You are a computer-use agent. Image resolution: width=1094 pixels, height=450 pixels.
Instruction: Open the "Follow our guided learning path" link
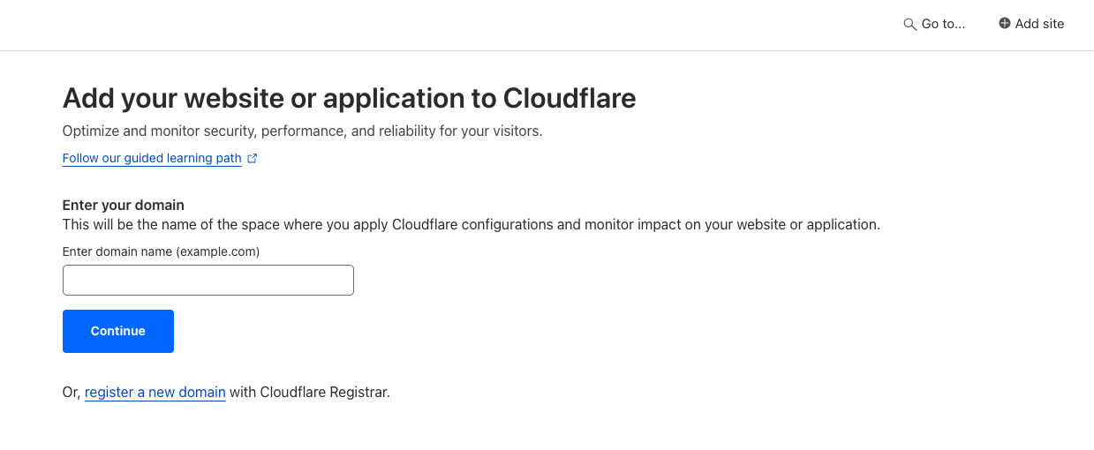coord(152,159)
